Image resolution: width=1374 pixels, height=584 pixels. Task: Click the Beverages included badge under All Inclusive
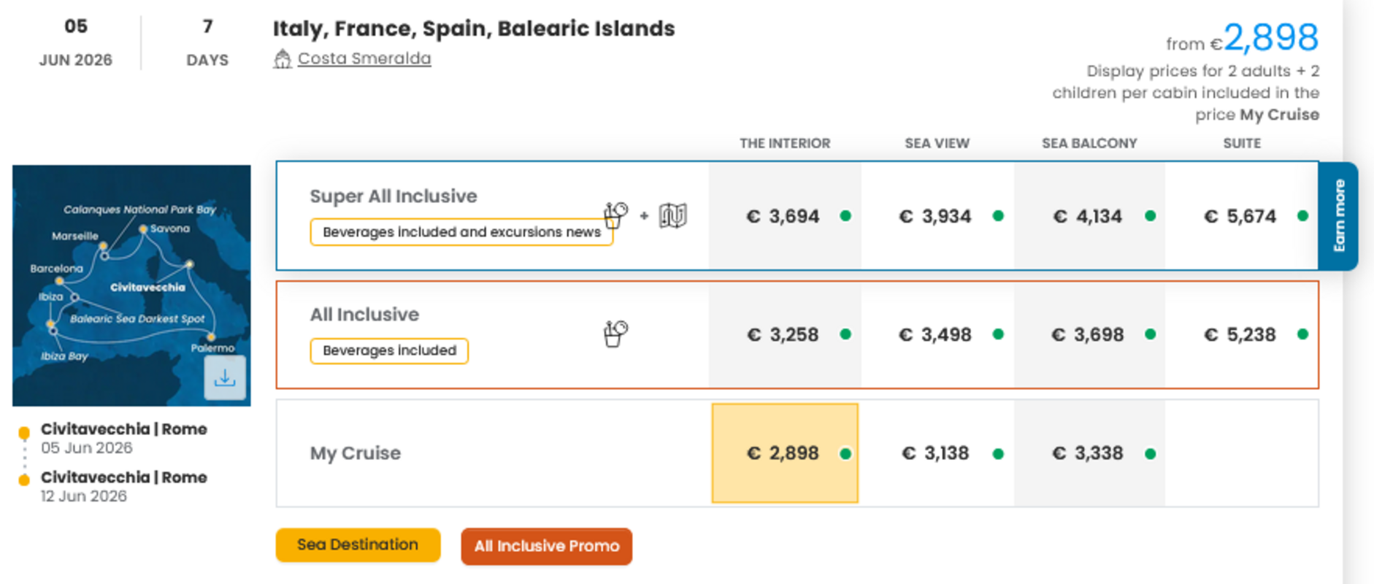pos(389,350)
